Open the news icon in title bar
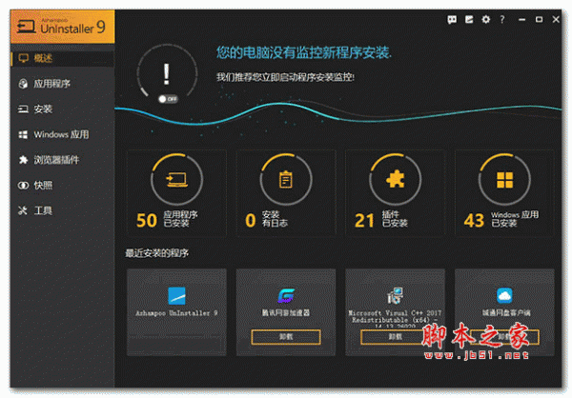The width and height of the screenshot is (572, 398). click(x=469, y=19)
